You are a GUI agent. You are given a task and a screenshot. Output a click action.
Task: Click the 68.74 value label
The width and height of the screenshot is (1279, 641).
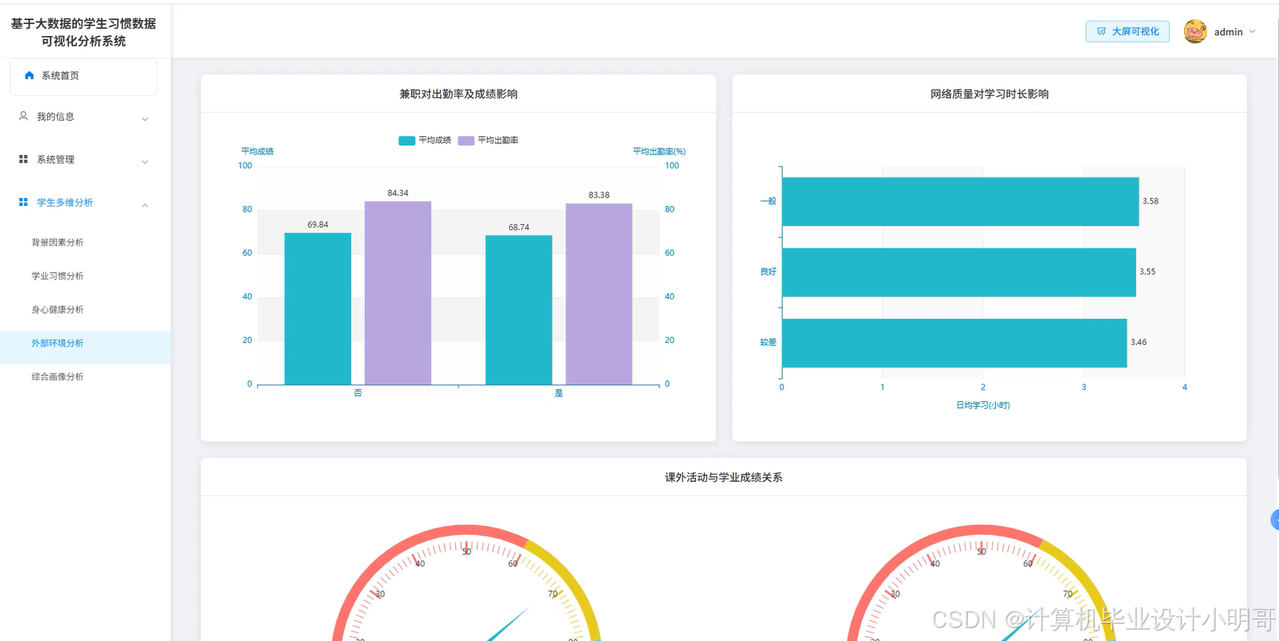[x=519, y=228]
